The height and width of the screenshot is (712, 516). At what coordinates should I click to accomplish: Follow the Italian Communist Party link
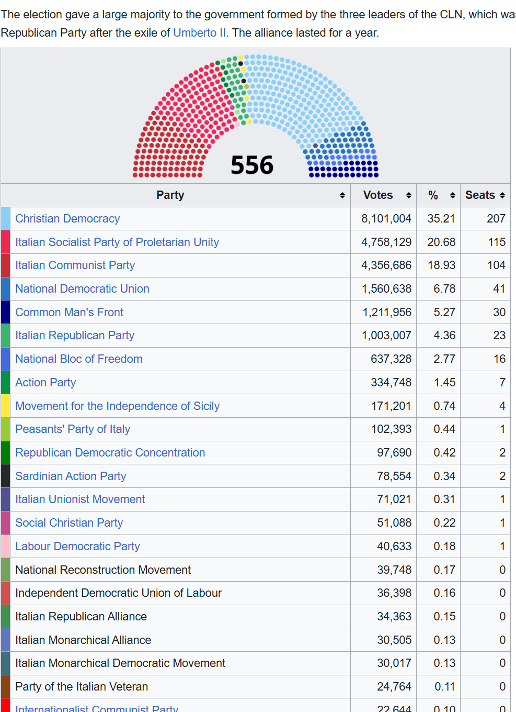click(x=75, y=265)
